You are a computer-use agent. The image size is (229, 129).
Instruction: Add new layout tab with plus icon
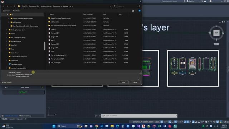25,119
